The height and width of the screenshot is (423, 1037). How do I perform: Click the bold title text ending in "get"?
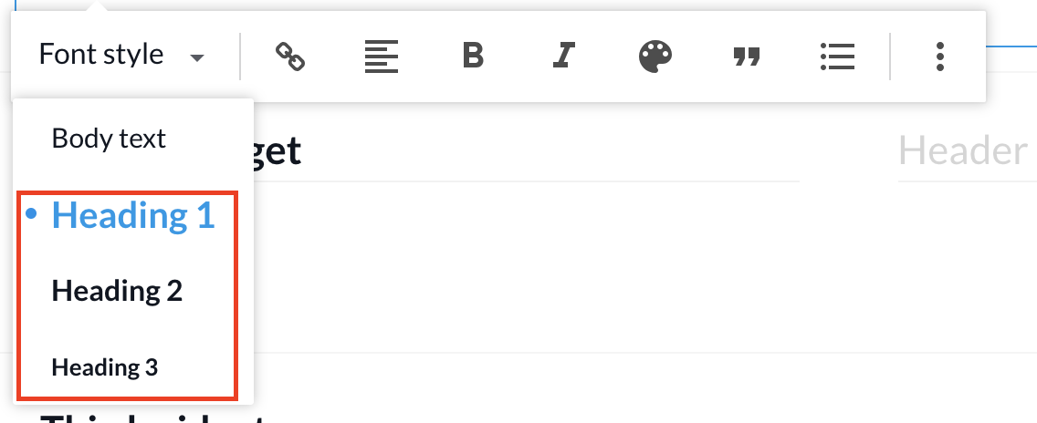coord(278,151)
